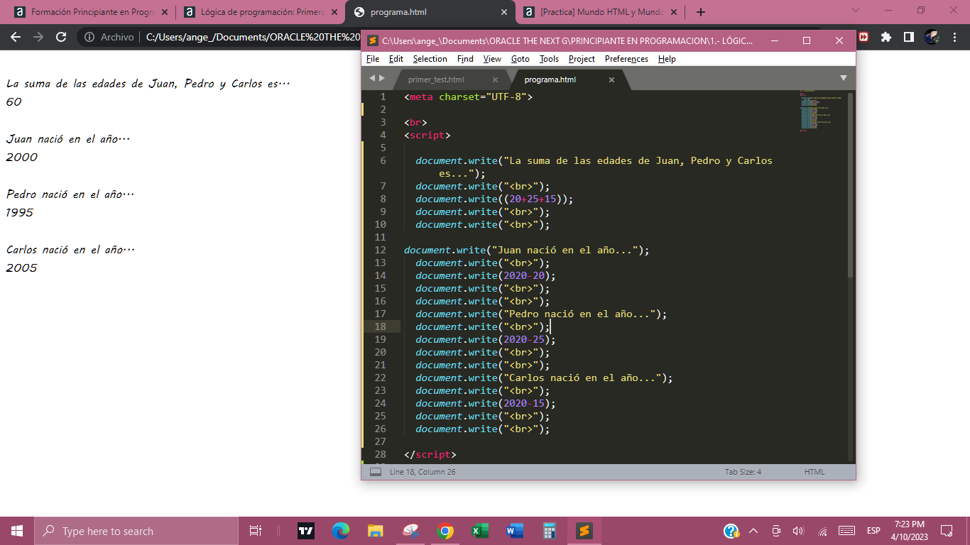Viewport: 970px width, 545px height.
Task: Toggle Sublime side bar status icon
Action: click(376, 472)
